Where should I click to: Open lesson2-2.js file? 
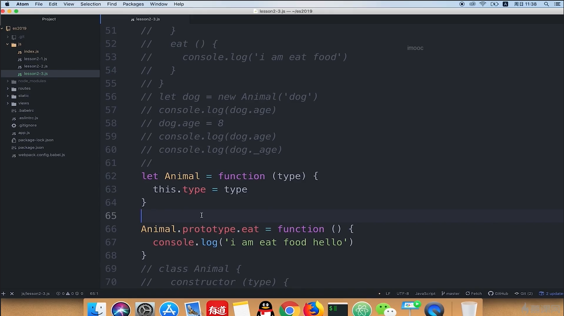[x=36, y=66]
